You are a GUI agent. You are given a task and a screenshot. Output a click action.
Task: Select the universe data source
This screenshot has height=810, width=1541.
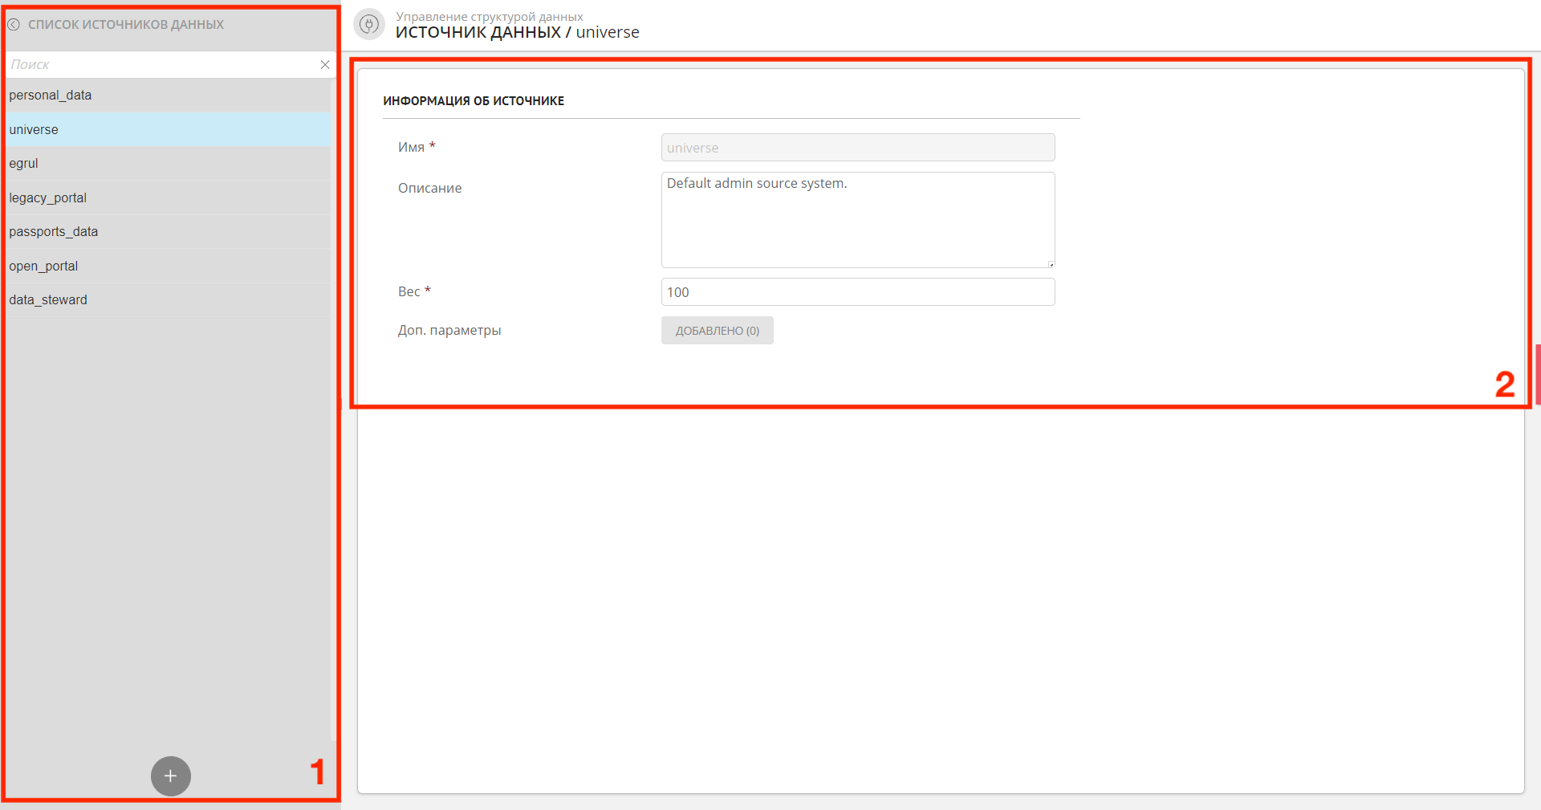(x=34, y=130)
